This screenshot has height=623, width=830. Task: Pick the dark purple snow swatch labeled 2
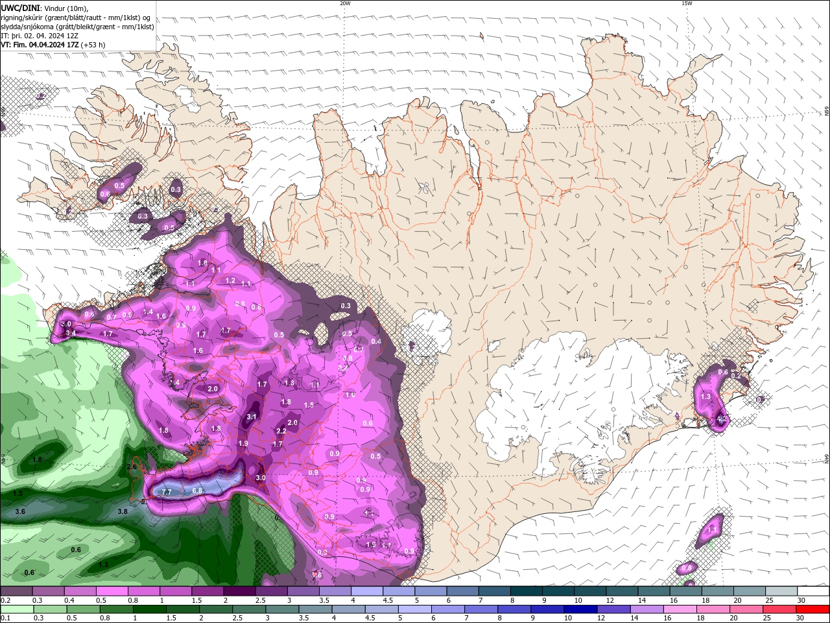tap(239, 591)
